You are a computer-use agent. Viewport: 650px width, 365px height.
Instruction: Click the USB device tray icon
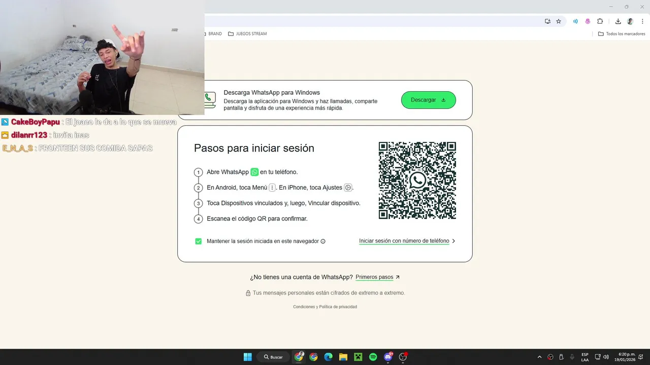click(x=561, y=357)
